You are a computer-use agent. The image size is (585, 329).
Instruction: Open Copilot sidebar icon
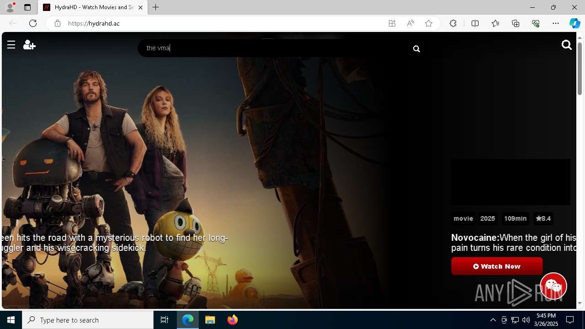pyautogui.click(x=575, y=23)
